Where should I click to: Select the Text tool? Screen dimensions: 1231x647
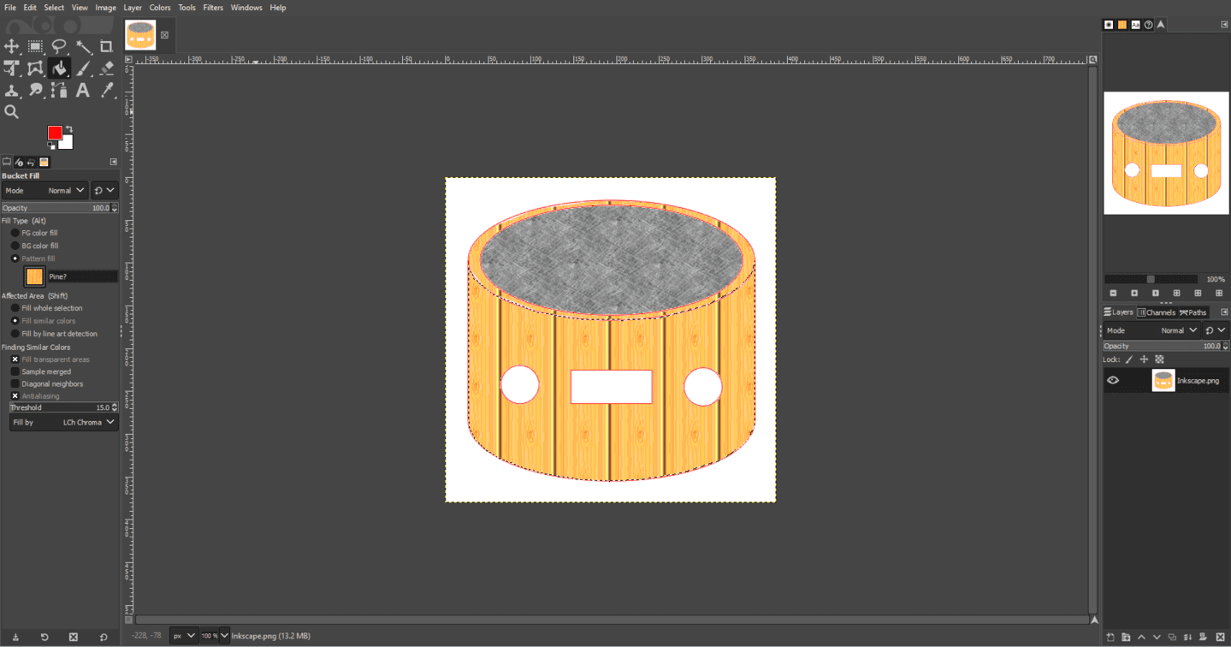pos(83,90)
